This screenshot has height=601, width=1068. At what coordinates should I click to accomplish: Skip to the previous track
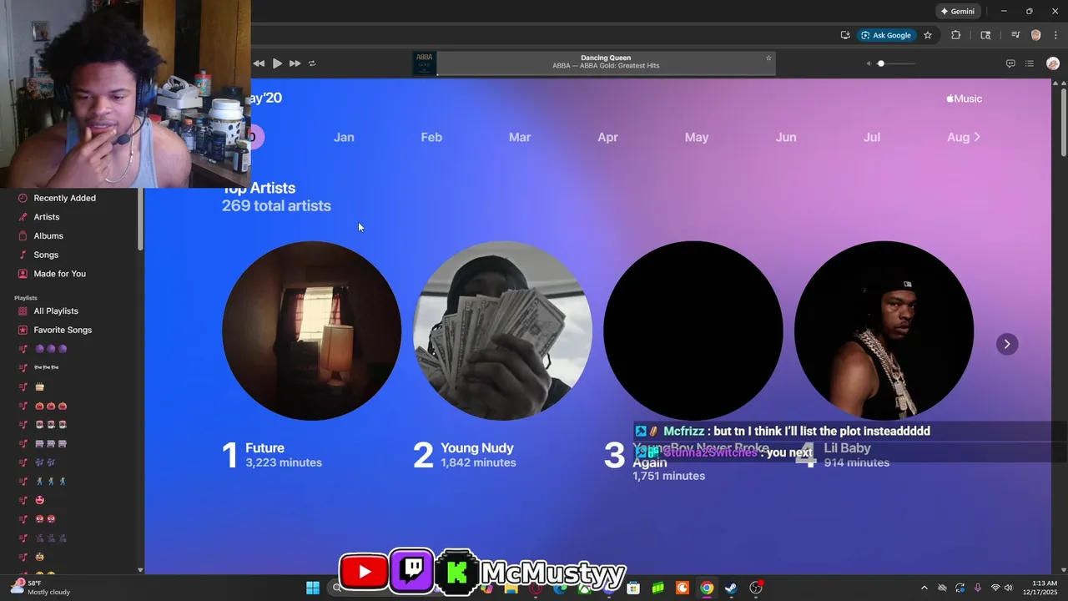259,63
